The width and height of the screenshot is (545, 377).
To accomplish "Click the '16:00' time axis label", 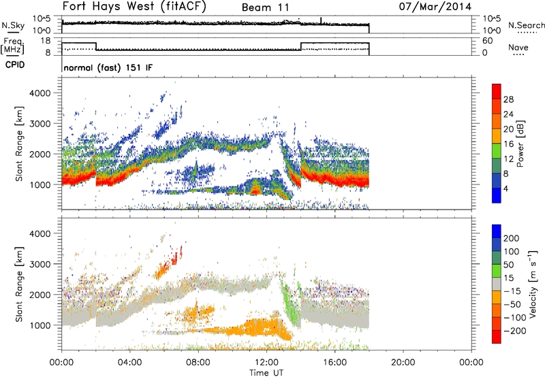I will click(x=334, y=363).
